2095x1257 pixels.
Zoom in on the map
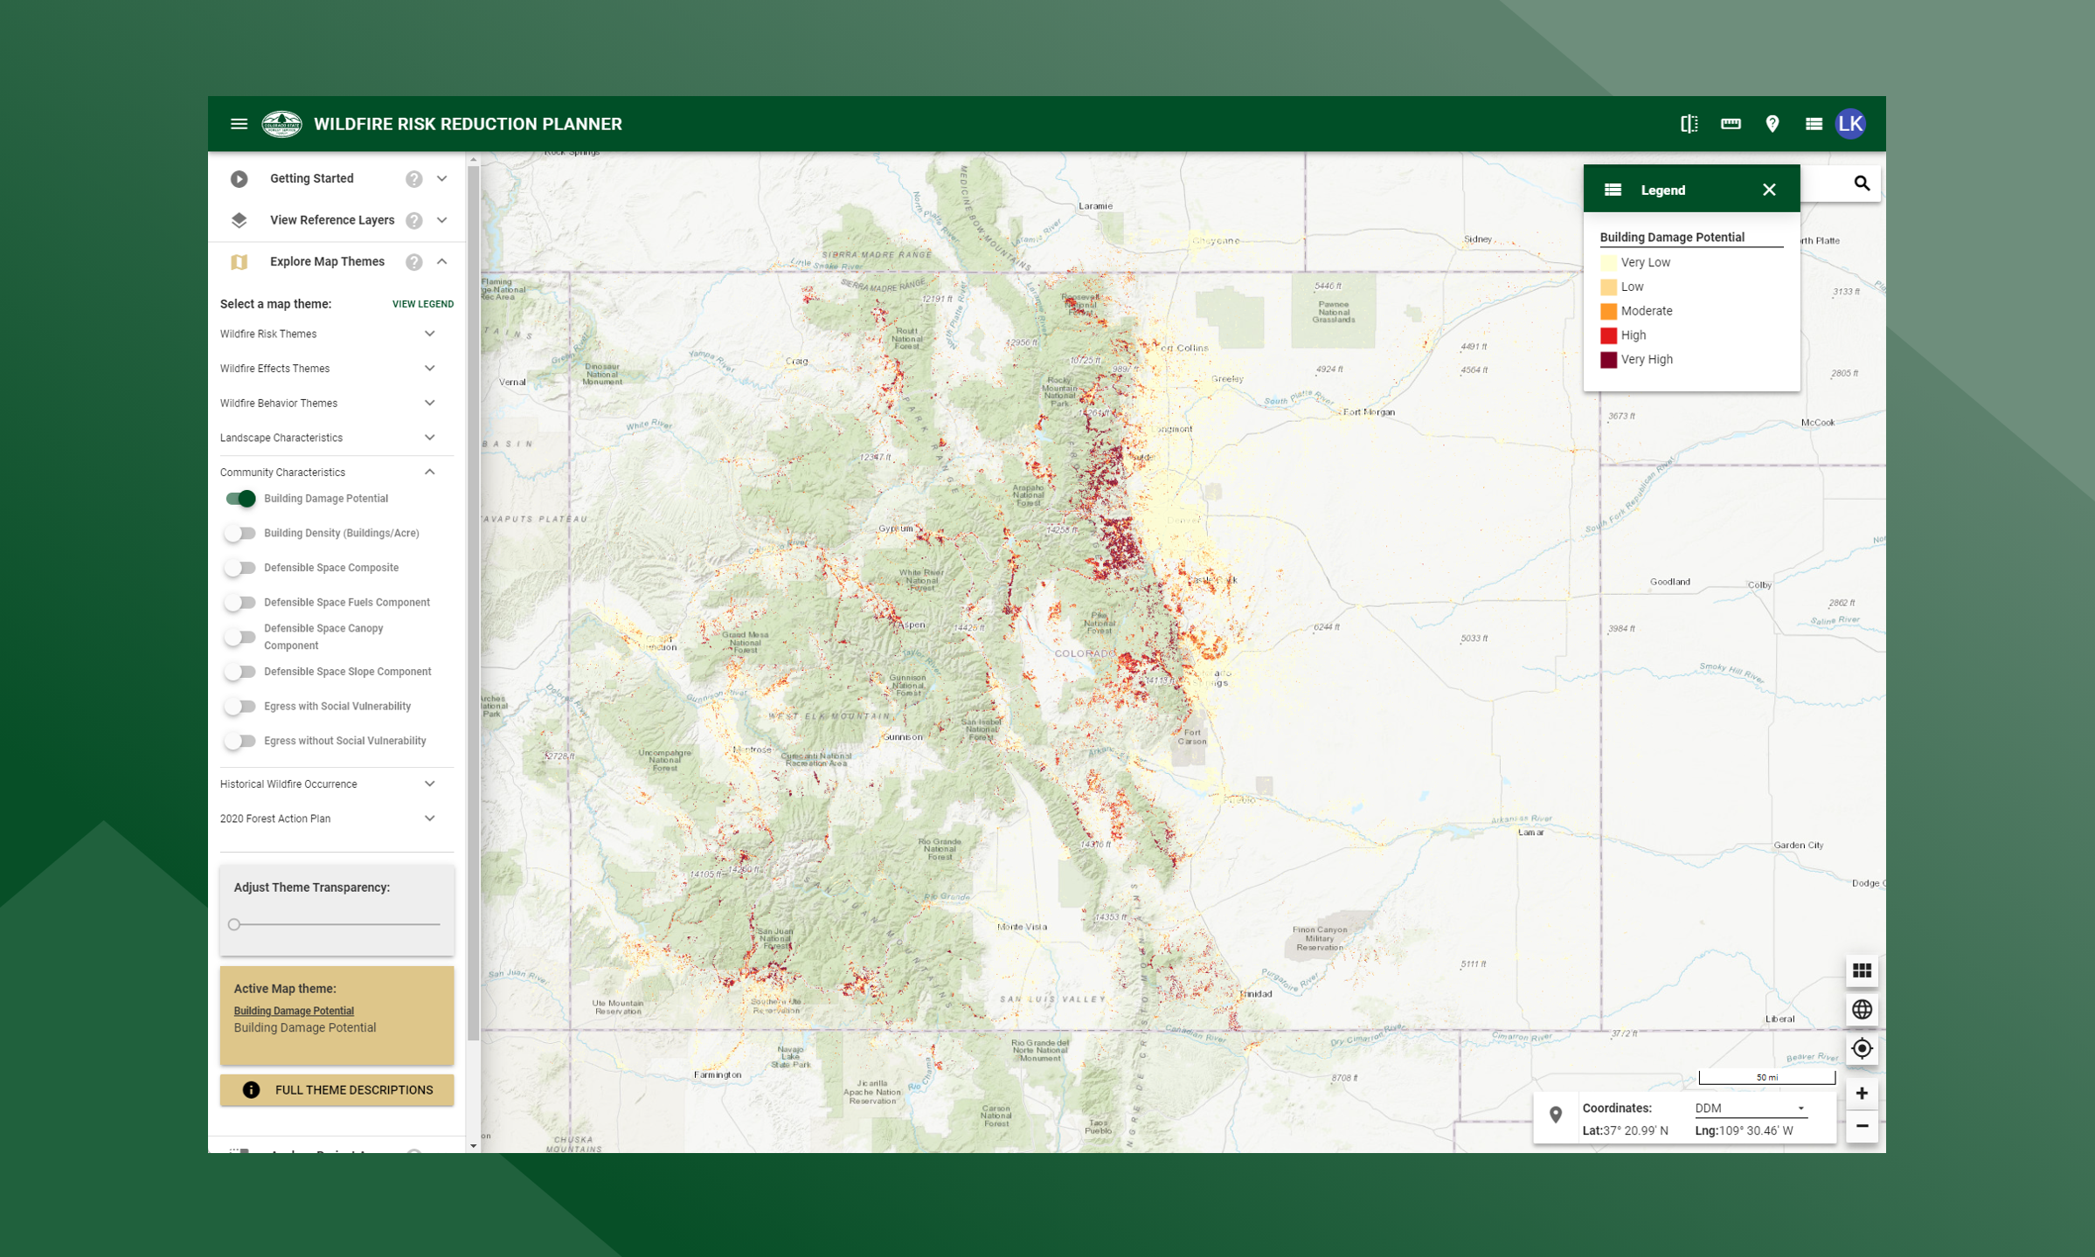tap(1862, 1094)
